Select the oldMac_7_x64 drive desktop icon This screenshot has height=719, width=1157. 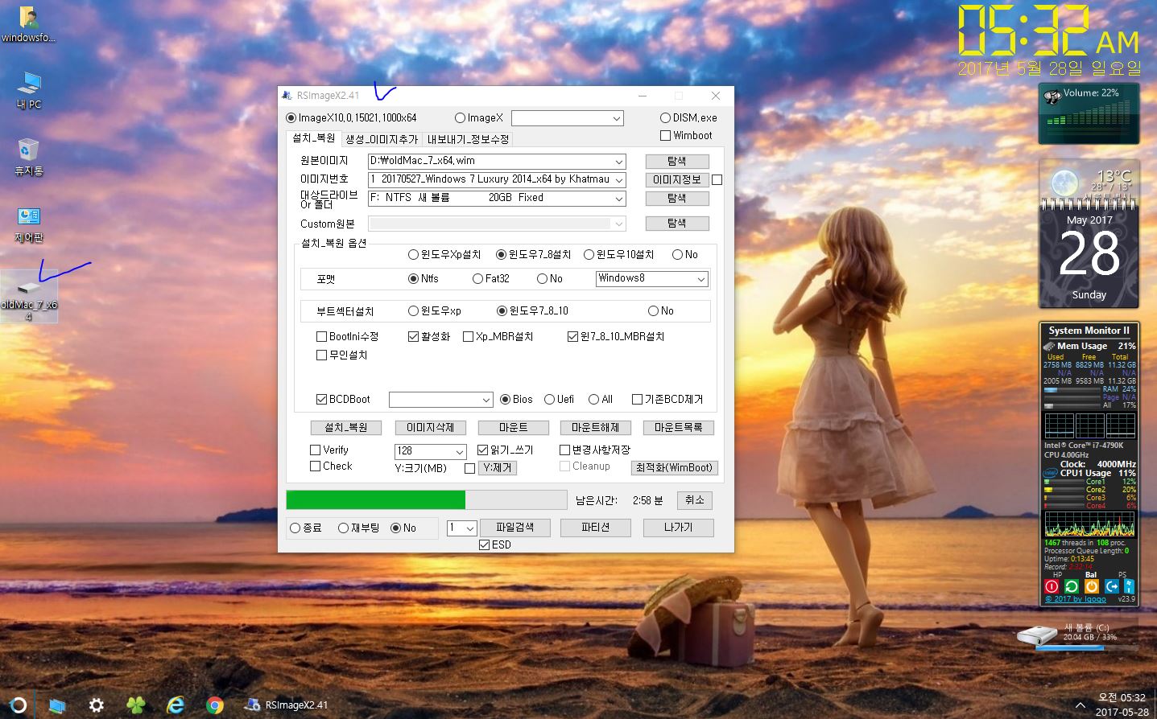28,297
